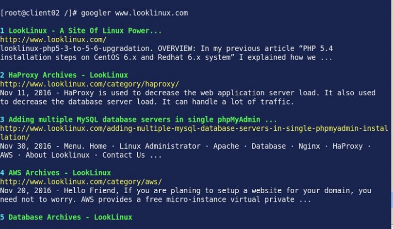The height and width of the screenshot is (229, 393).
Task: Click the '[root@client02 /]#' shell prompt
Action: pos(39,13)
